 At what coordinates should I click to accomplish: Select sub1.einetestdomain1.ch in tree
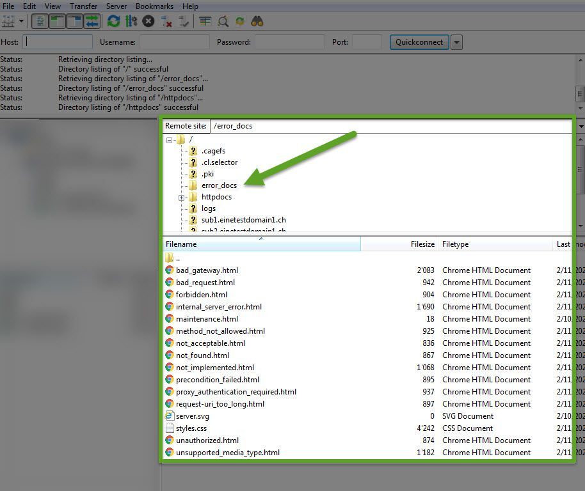244,220
